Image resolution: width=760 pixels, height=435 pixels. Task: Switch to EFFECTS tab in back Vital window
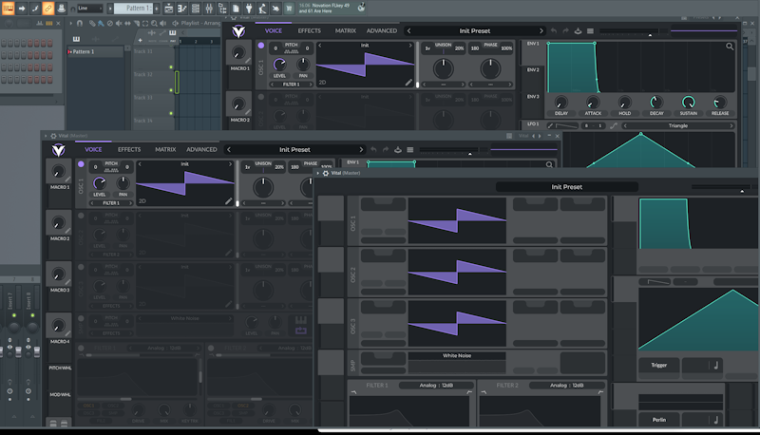(x=310, y=30)
